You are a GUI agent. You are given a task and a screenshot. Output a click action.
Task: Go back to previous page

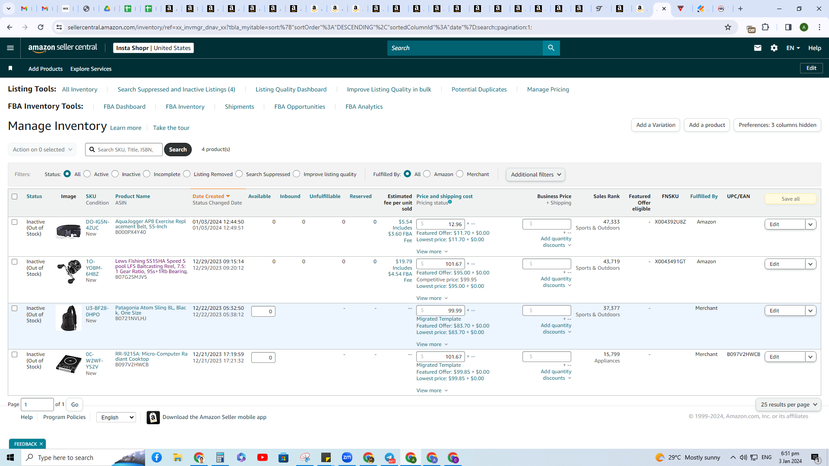9,27
